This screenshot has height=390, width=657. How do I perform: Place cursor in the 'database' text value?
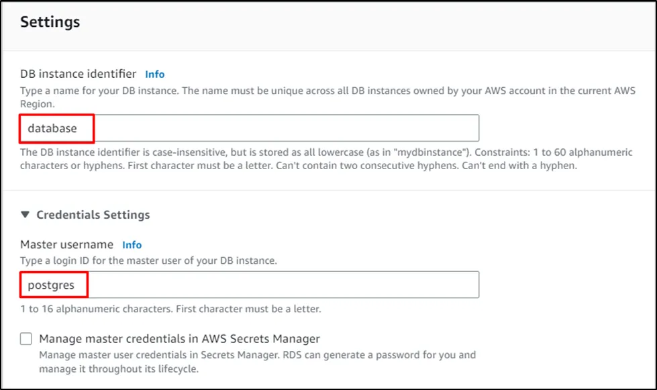(x=52, y=128)
